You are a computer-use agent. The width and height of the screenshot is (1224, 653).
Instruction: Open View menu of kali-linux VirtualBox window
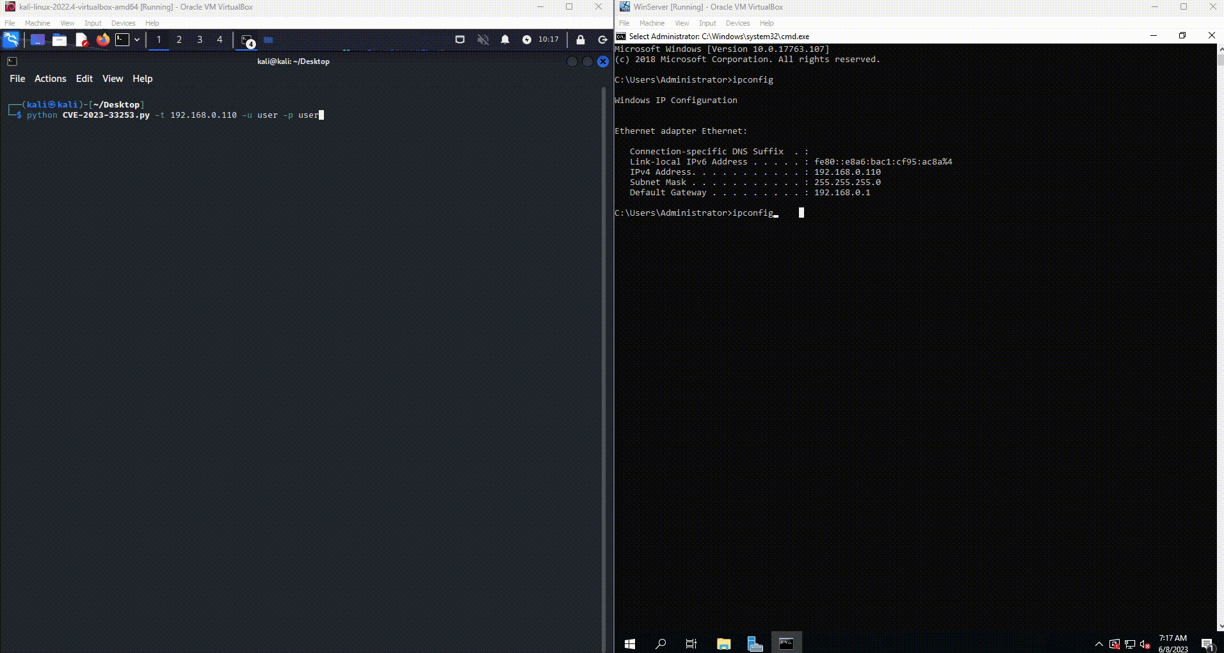67,23
